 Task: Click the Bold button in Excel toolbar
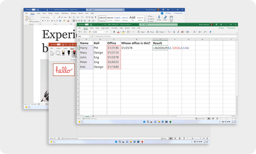pos(114,32)
